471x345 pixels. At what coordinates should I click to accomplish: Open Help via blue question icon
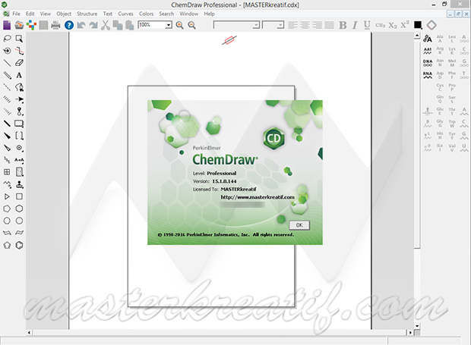[69, 25]
